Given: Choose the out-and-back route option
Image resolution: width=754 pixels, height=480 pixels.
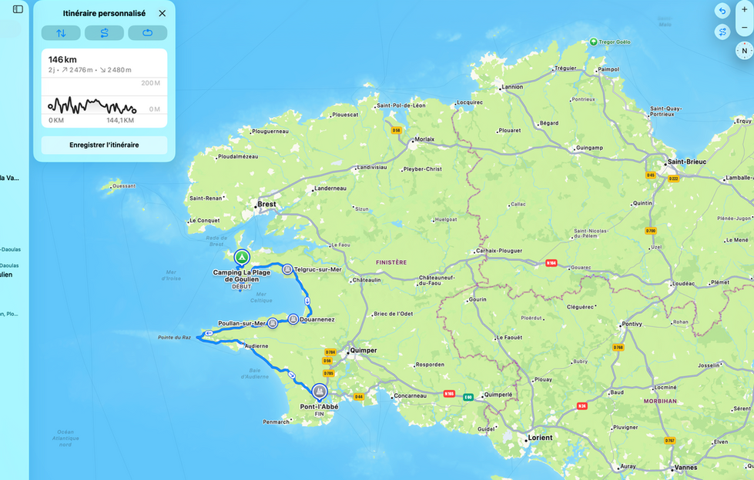Looking at the screenshot, I should point(104,32).
